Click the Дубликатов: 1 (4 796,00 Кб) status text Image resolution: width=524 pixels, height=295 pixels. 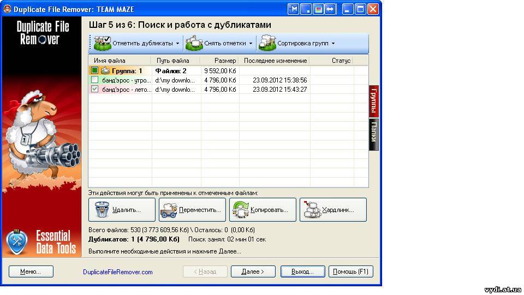(x=134, y=239)
